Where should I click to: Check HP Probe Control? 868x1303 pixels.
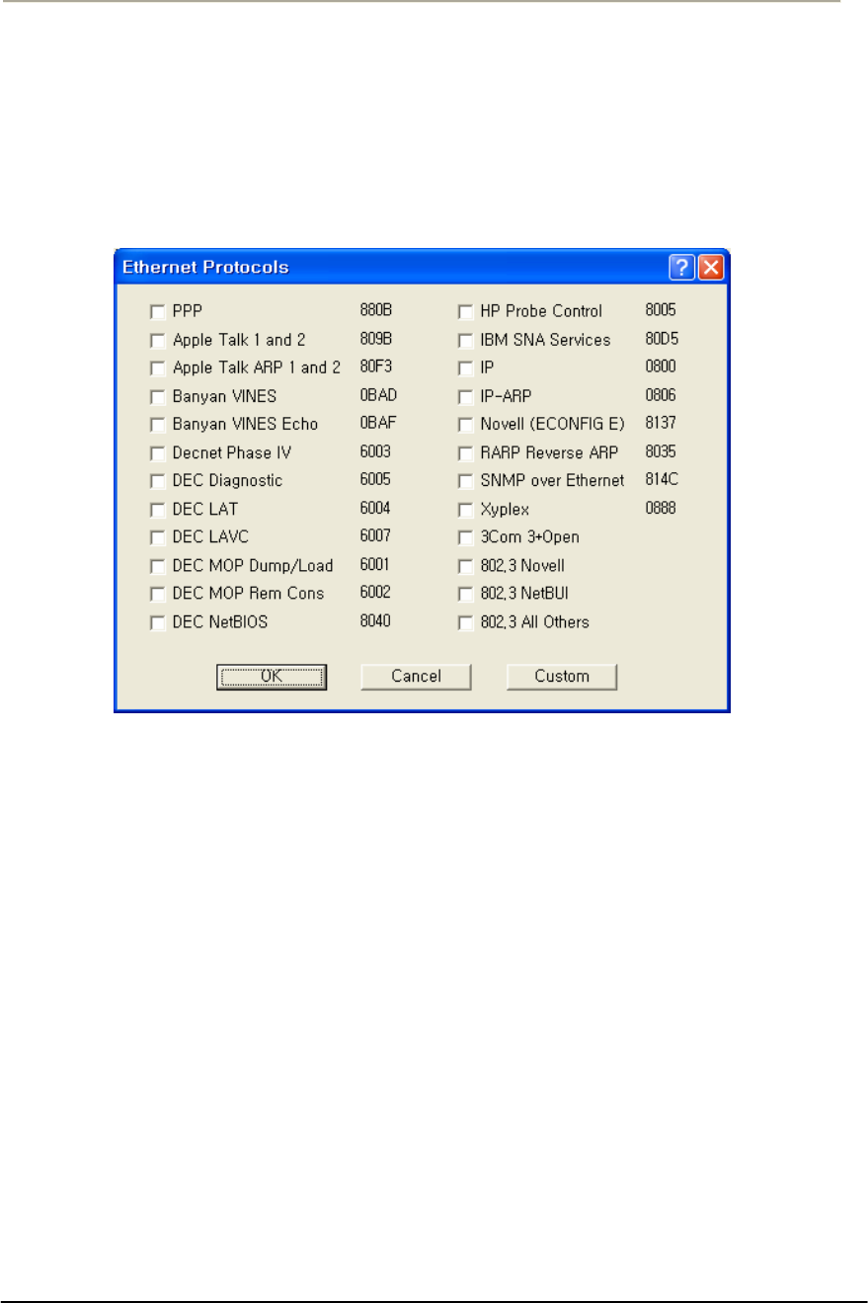coord(464,312)
